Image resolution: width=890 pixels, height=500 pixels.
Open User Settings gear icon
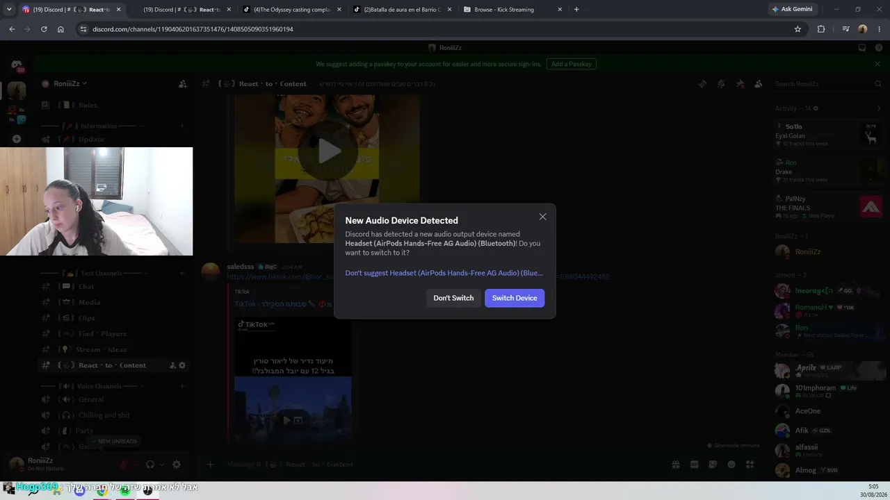[x=177, y=465]
